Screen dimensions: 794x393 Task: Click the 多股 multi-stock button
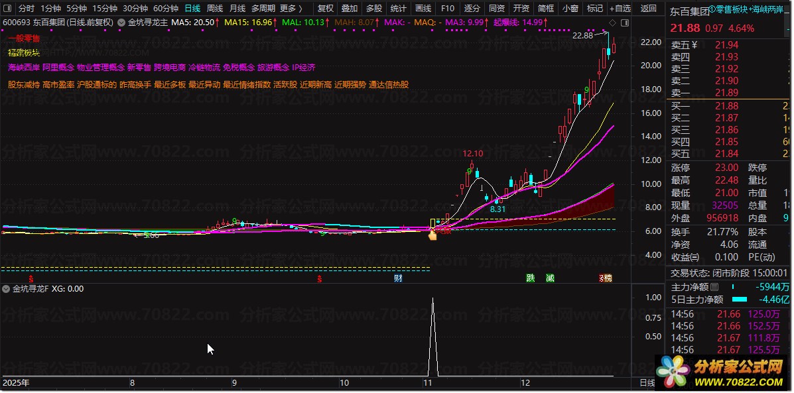pyautogui.click(x=374, y=8)
